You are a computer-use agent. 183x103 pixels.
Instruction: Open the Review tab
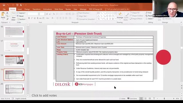68,9
